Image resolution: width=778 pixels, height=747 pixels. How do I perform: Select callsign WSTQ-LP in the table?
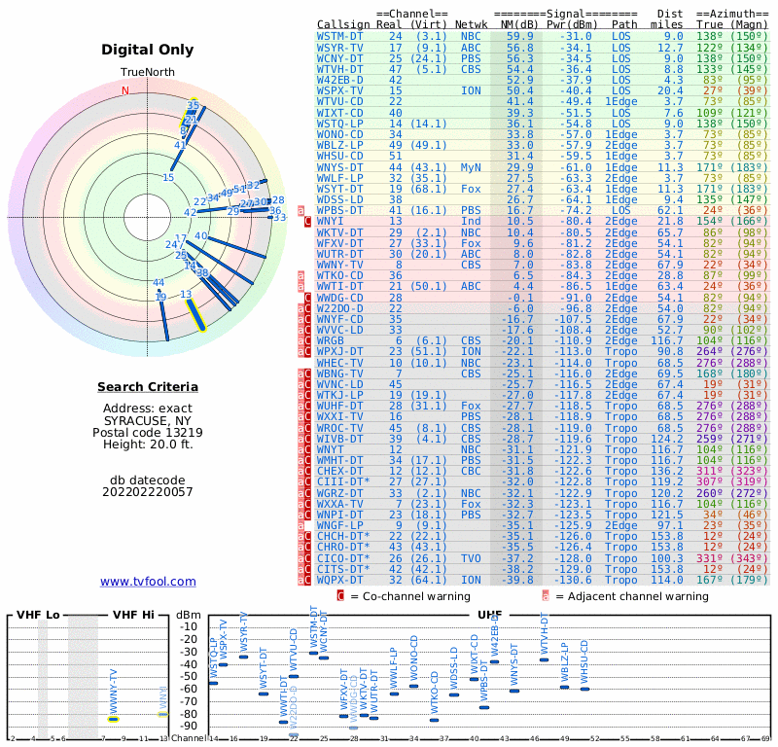pos(339,124)
